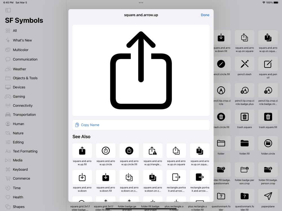The width and height of the screenshot is (282, 211).
Task: Select the folder.circle symbol
Action: (x=268, y=143)
